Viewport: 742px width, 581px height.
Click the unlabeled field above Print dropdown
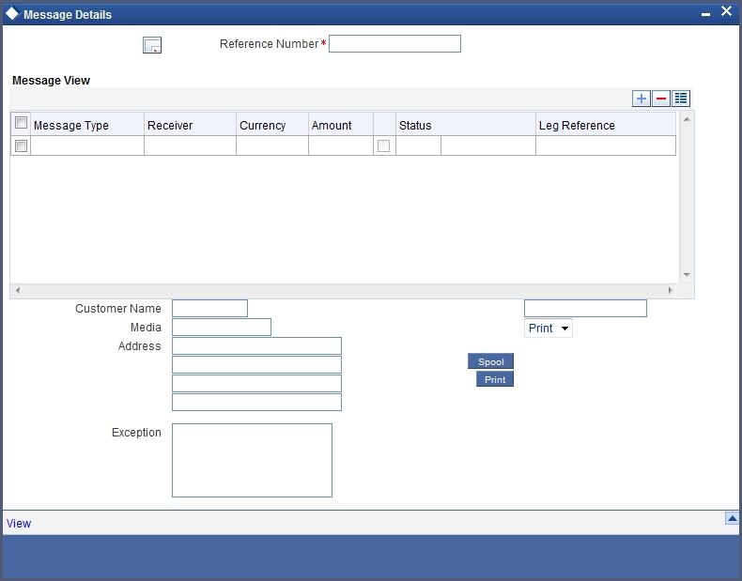click(585, 308)
